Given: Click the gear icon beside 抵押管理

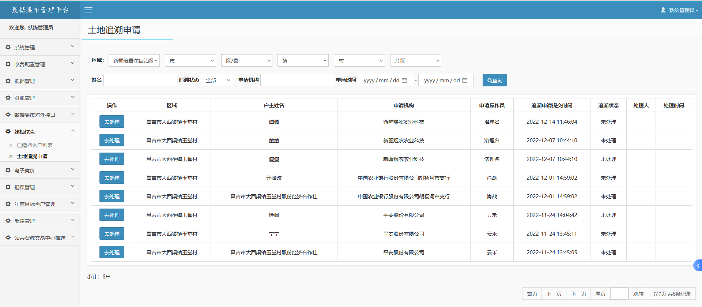Looking at the screenshot, I should 8,81.
